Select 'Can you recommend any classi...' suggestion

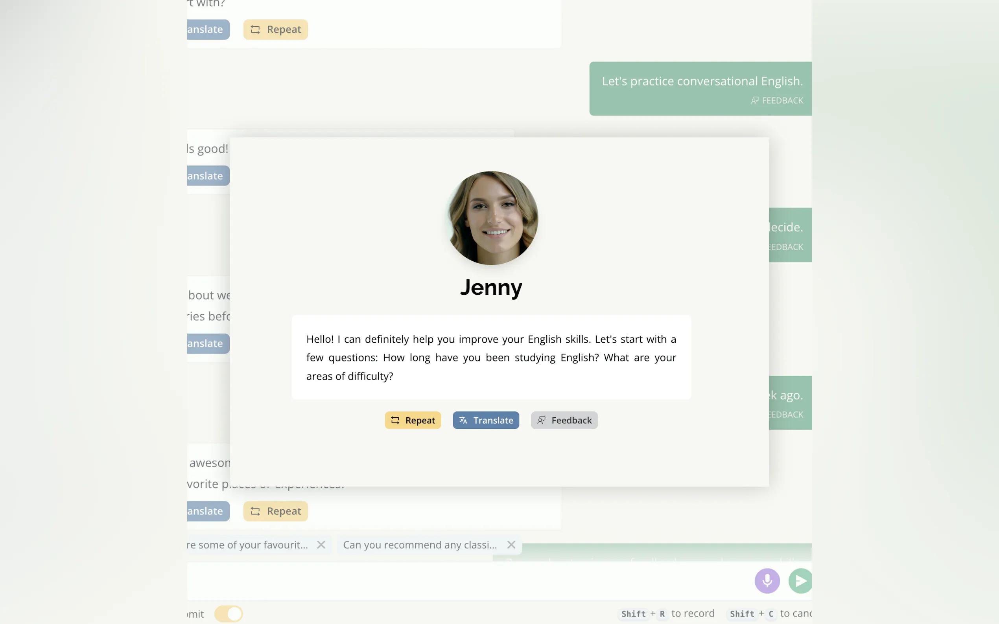pos(420,545)
